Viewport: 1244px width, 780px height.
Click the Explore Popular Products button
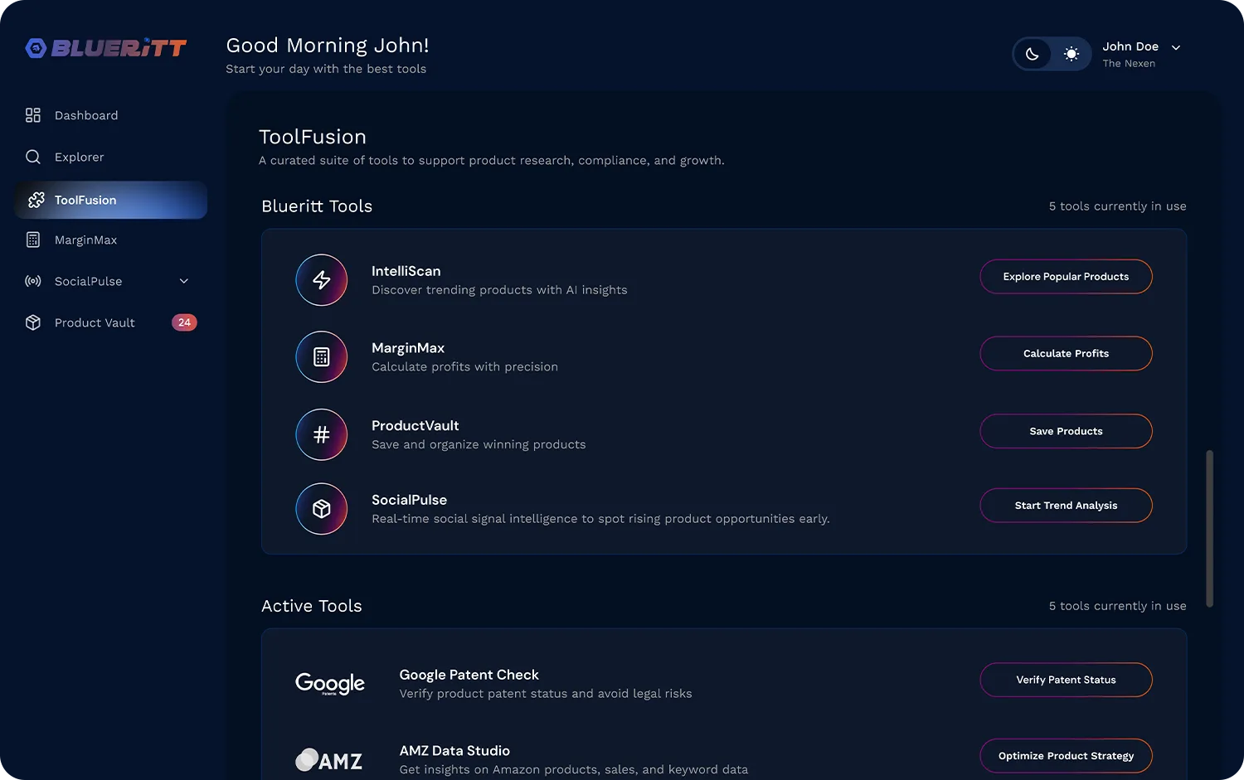click(x=1066, y=277)
